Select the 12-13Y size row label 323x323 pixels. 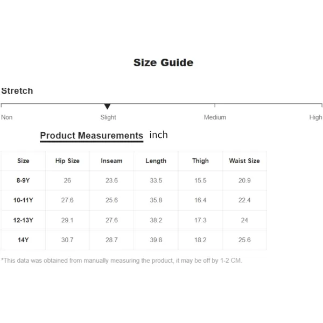tap(23, 220)
